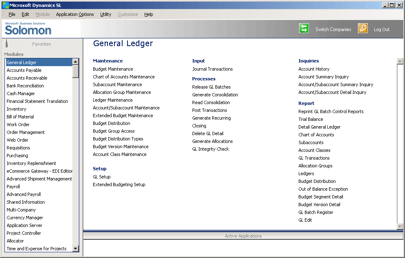Select the Payroll module
The image size is (405, 258).
point(13,186)
